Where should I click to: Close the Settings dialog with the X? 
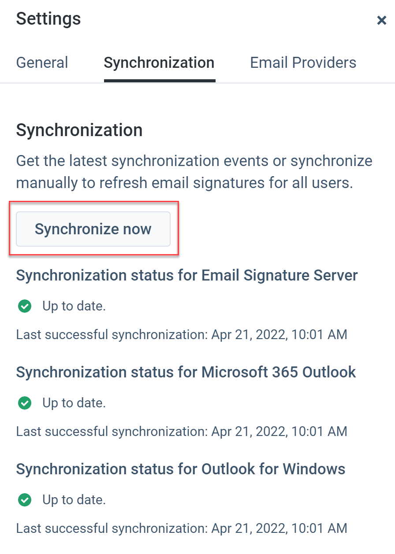pos(381,20)
